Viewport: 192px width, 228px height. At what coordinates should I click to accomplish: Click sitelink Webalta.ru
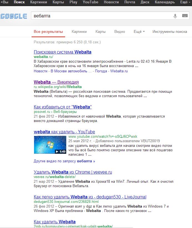(119, 71)
